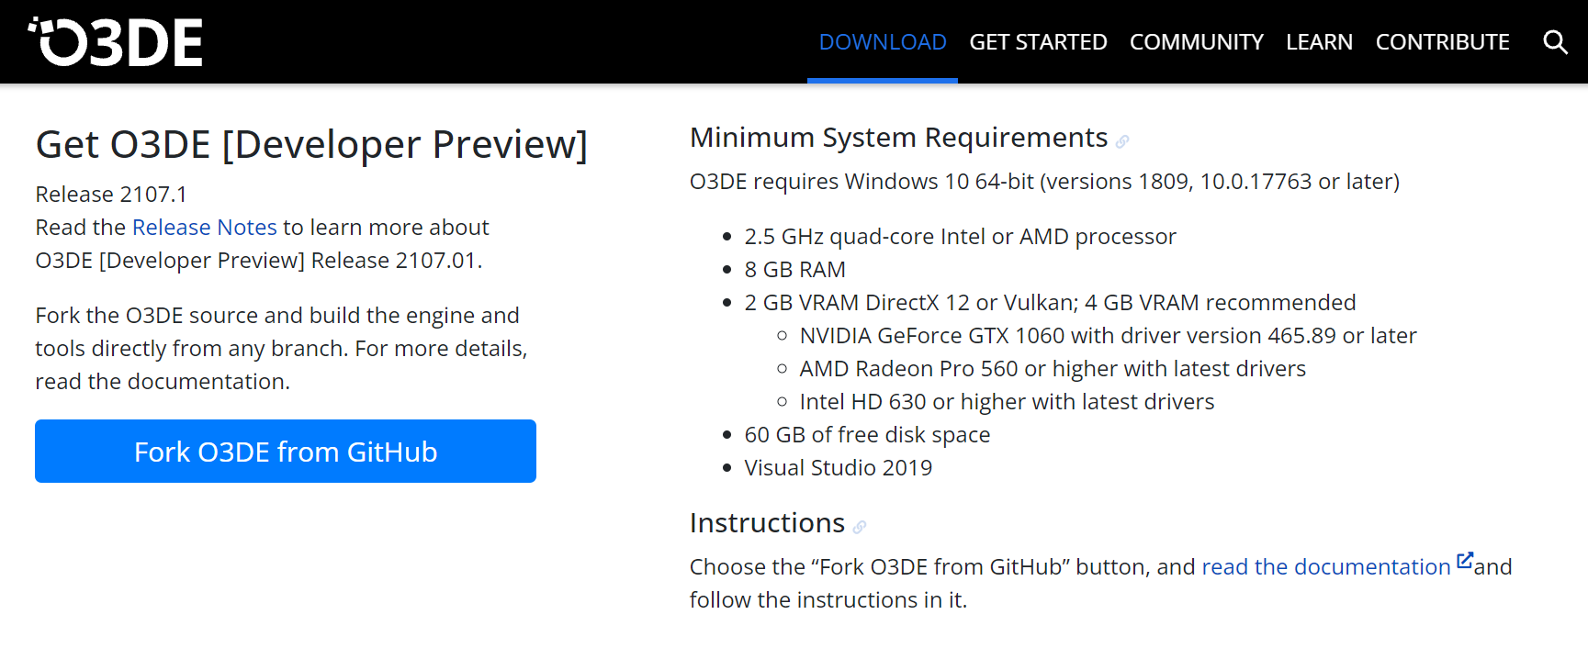The height and width of the screenshot is (659, 1588).
Task: Click the anchor link icon beside Instructions heading
Action: click(860, 526)
